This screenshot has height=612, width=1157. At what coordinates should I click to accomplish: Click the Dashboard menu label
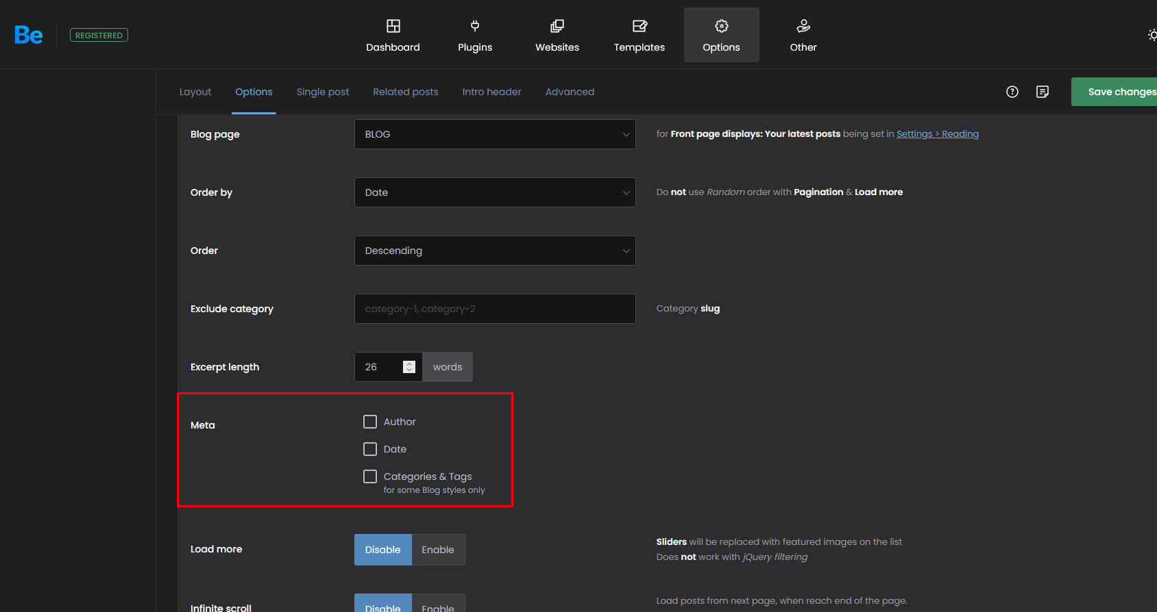coord(393,47)
